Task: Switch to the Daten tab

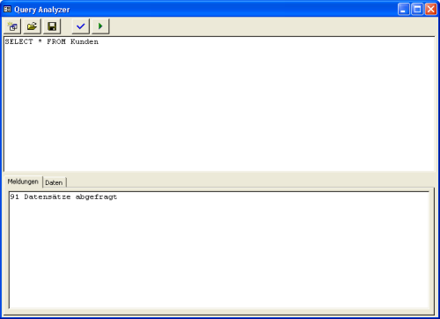Action: [x=55, y=182]
